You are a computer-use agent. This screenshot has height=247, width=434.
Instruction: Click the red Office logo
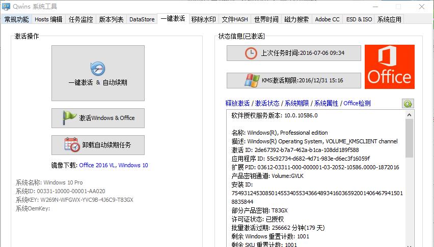(390, 67)
